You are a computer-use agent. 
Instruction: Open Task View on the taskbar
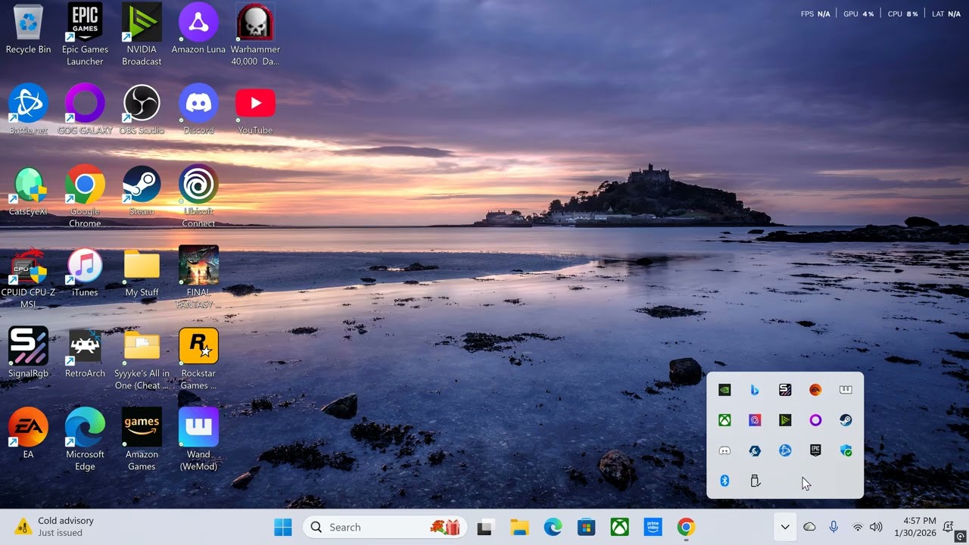[x=485, y=527]
